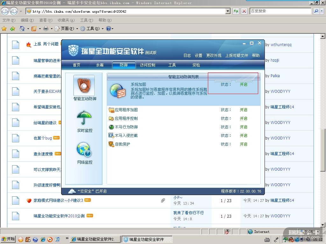Screen dimensions: 326x244
Task: Expand Help button dropdown arrow
Action: pos(112,29)
